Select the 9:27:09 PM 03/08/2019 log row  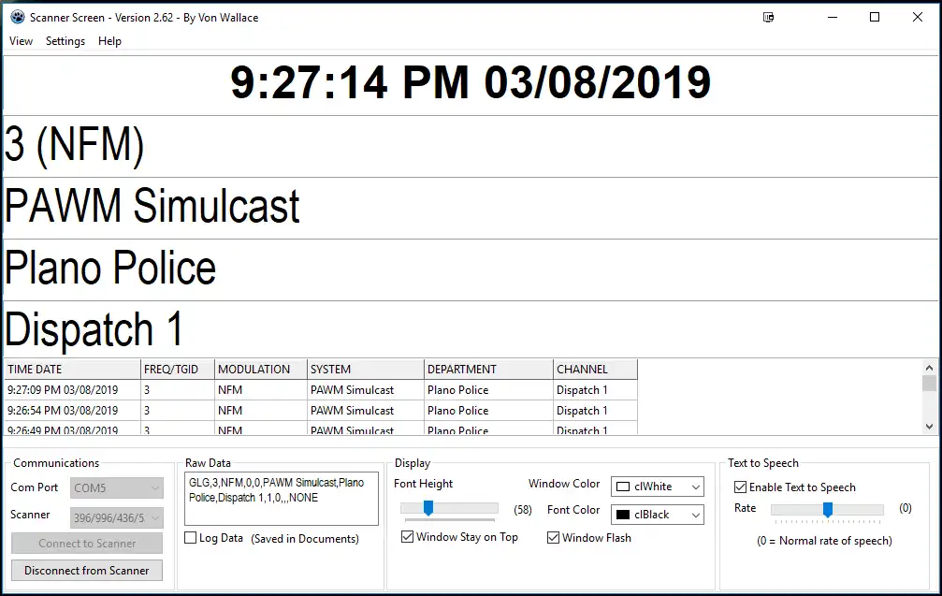(321, 390)
